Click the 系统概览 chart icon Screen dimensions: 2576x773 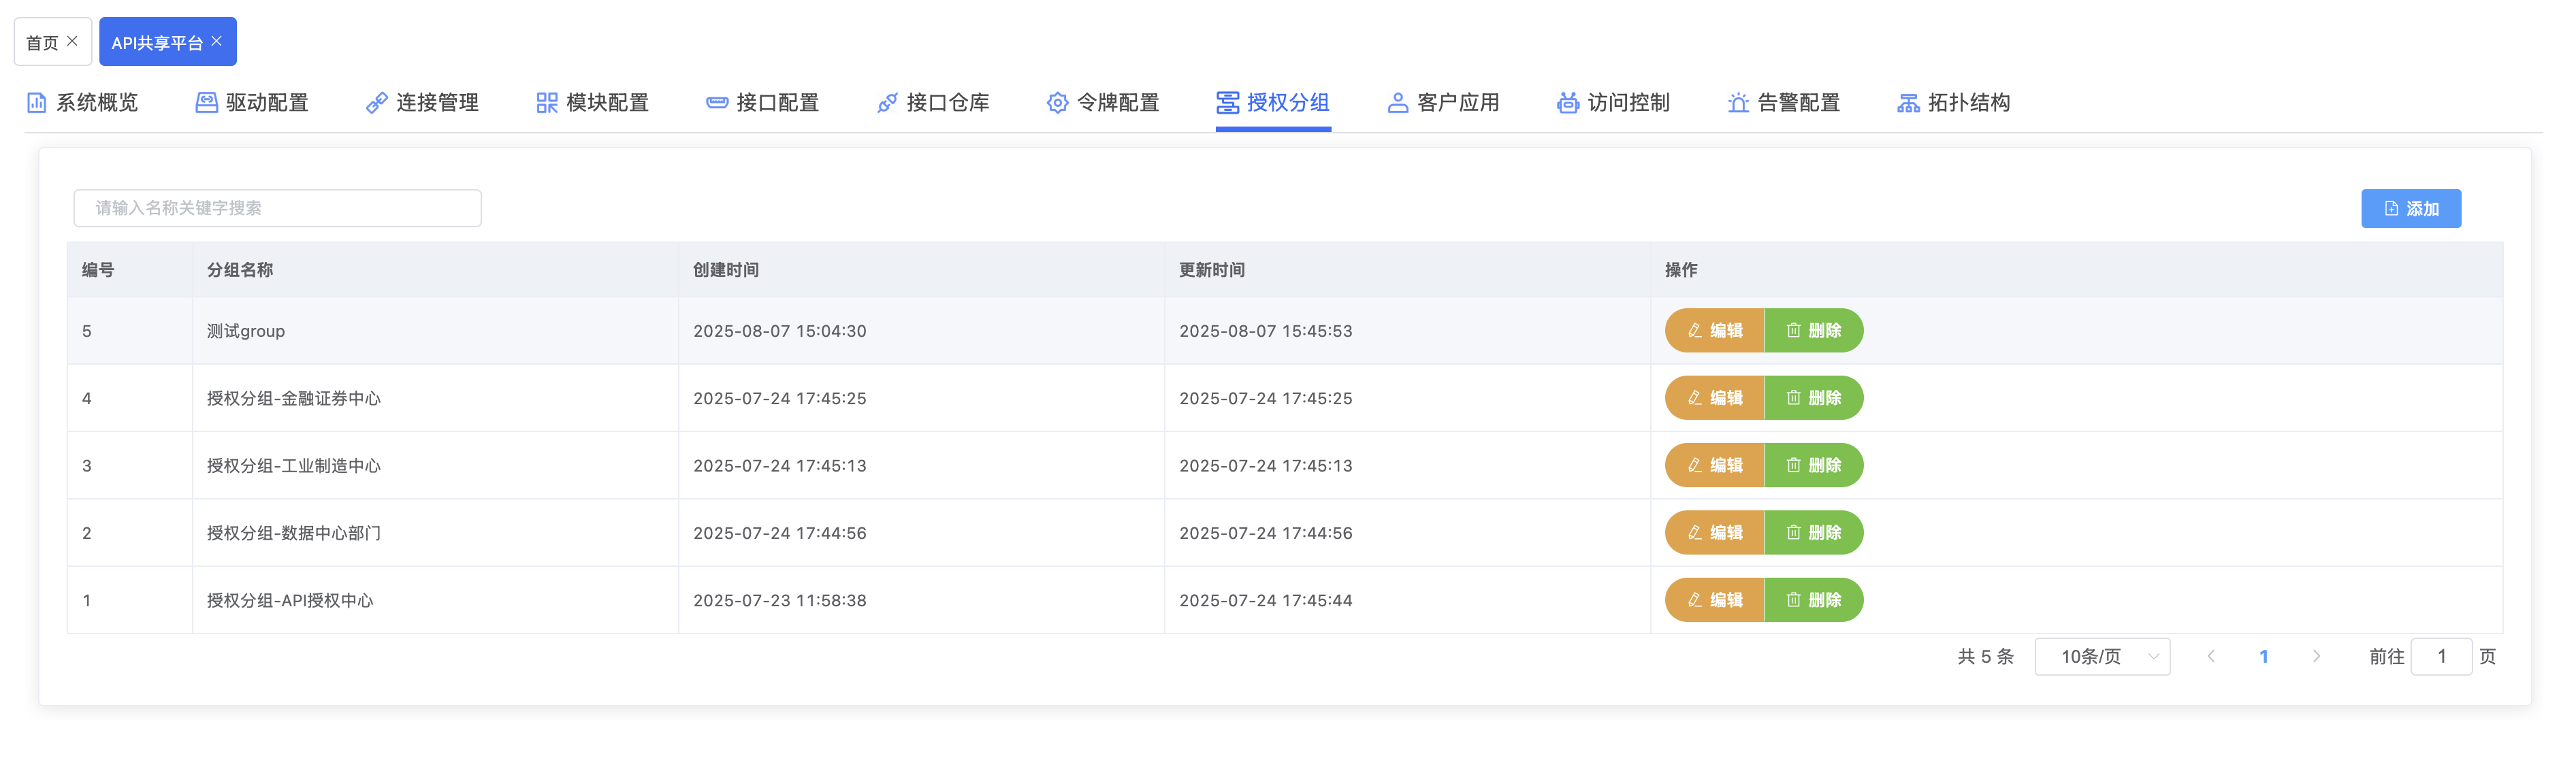click(x=36, y=103)
